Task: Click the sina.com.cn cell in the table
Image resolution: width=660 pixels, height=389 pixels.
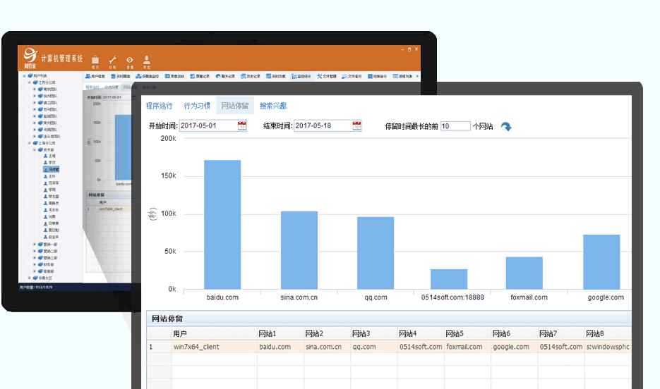Action: (327, 347)
